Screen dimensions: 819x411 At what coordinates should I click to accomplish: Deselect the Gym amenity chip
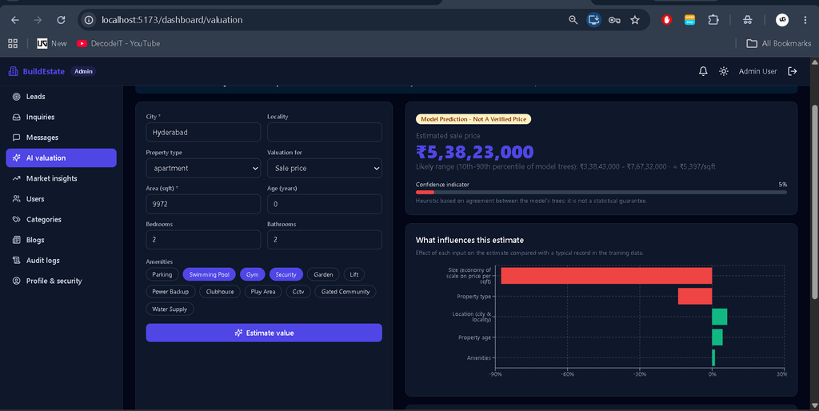pos(252,274)
